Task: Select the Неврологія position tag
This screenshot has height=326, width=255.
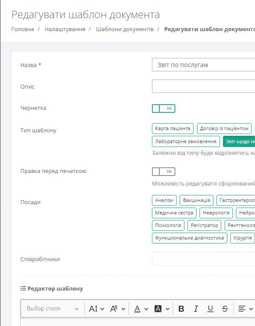Action: tap(216, 213)
